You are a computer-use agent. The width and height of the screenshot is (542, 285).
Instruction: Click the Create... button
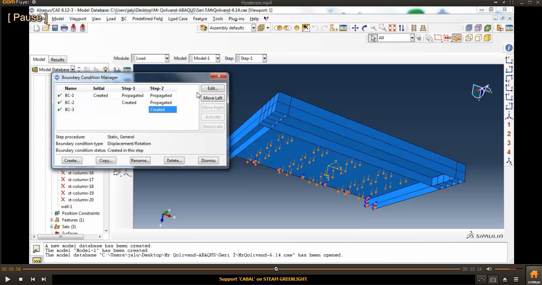tap(72, 160)
